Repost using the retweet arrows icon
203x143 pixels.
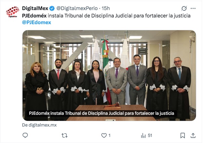tap(65, 136)
